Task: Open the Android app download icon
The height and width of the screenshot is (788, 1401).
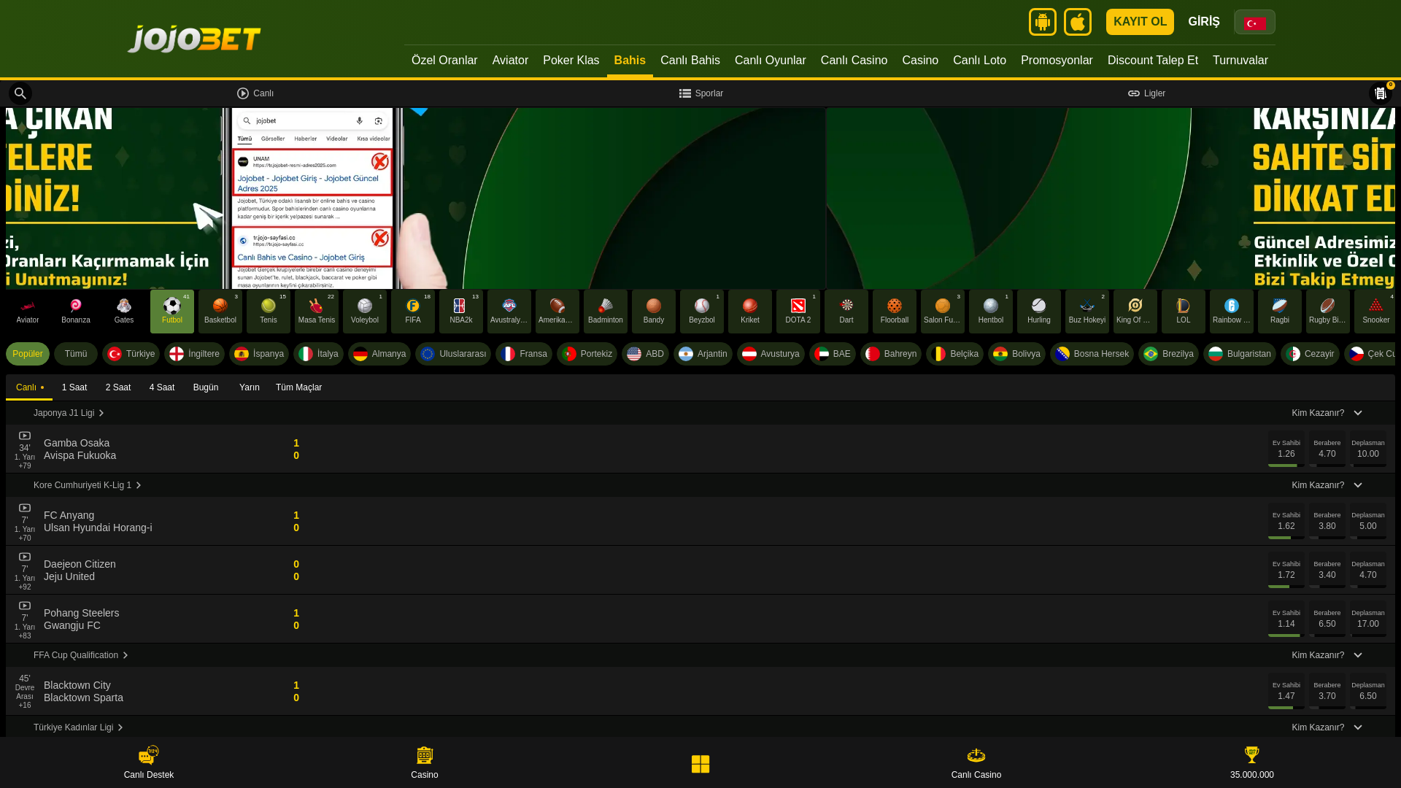Action: coord(1042,22)
